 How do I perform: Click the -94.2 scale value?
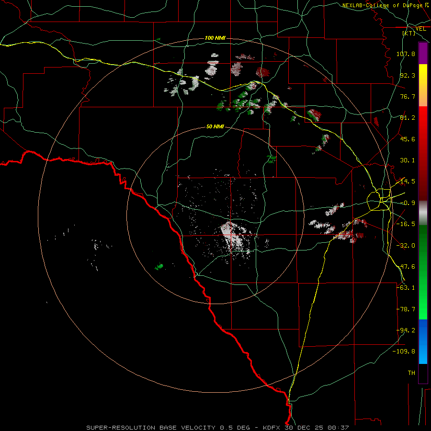pyautogui.click(x=406, y=330)
